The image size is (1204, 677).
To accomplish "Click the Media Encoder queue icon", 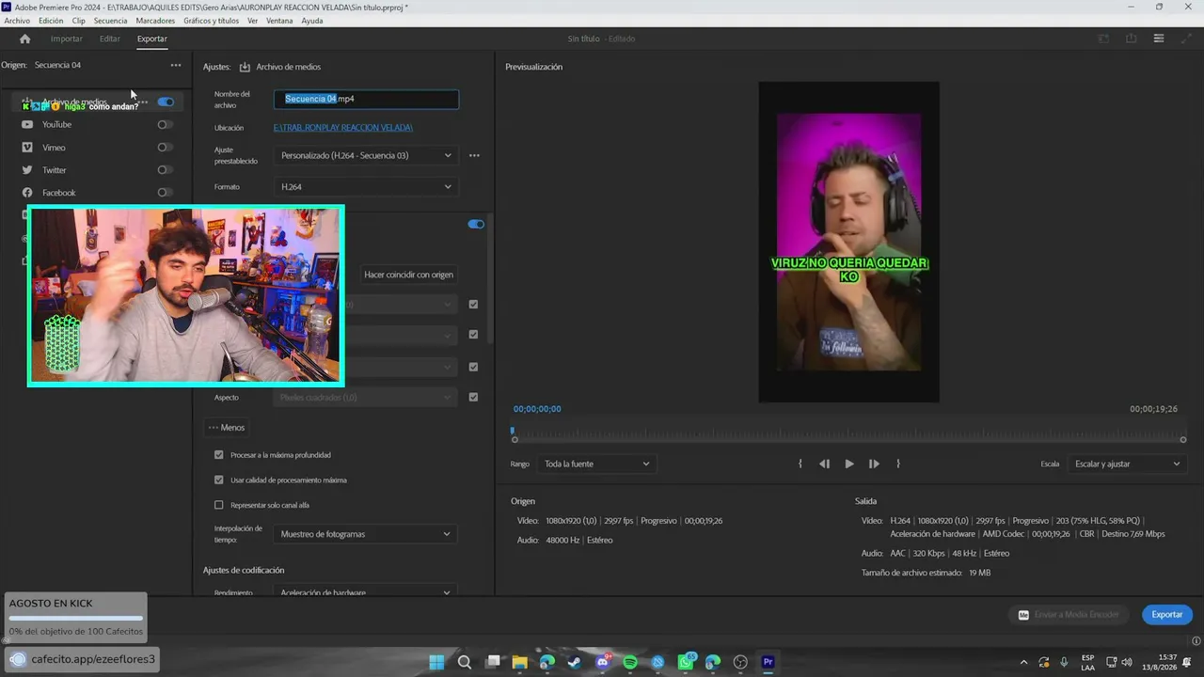I will coord(1023,615).
